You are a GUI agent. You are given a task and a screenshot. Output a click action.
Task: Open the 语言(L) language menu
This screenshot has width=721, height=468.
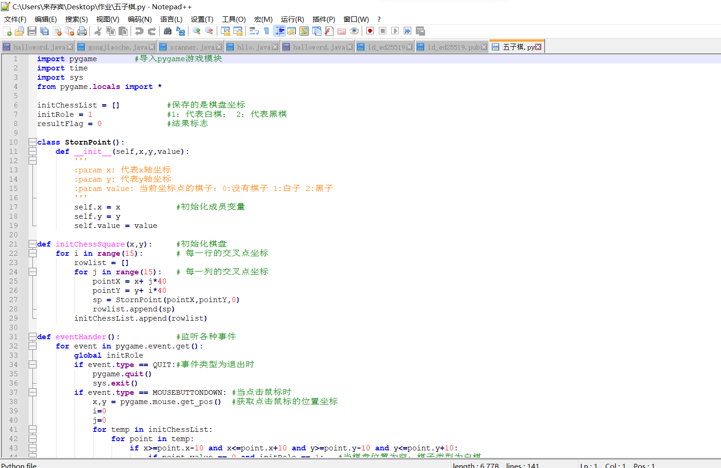click(x=171, y=19)
